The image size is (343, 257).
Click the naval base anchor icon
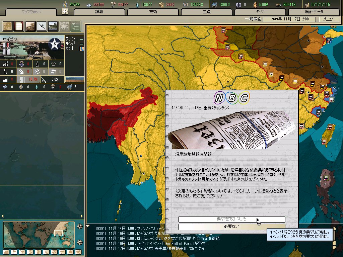tap(21, 64)
